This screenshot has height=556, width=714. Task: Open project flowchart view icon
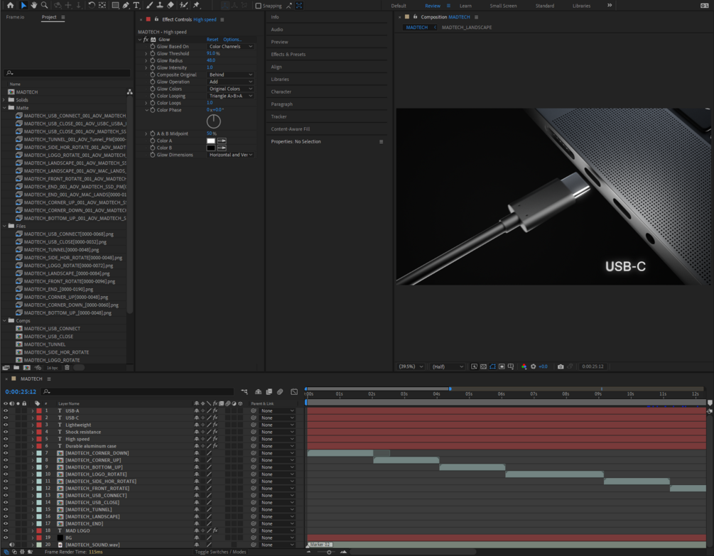130,92
